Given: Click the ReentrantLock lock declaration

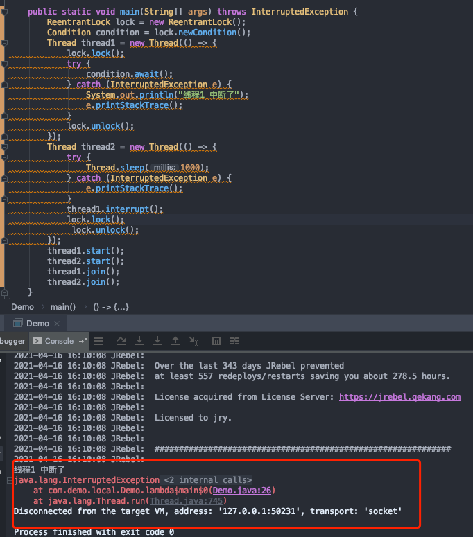Looking at the screenshot, I should click(146, 22).
